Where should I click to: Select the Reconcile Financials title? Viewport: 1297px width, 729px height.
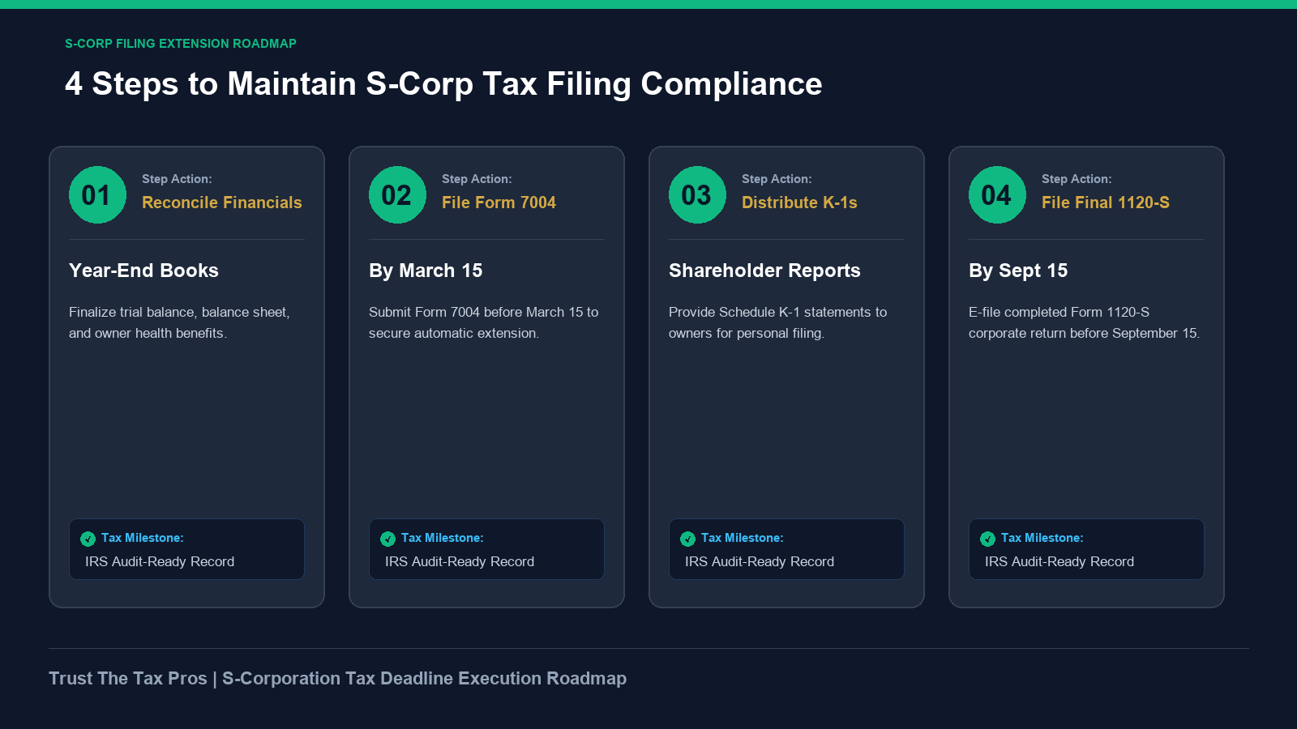(221, 202)
